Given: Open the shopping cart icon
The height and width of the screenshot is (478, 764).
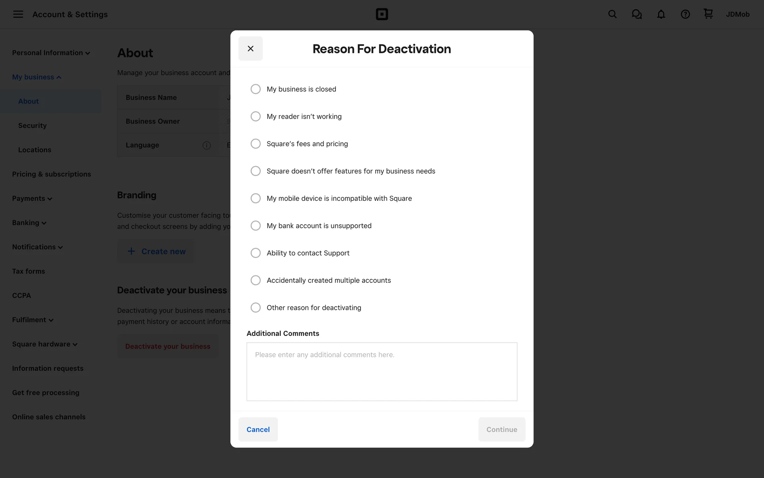Looking at the screenshot, I should point(708,14).
